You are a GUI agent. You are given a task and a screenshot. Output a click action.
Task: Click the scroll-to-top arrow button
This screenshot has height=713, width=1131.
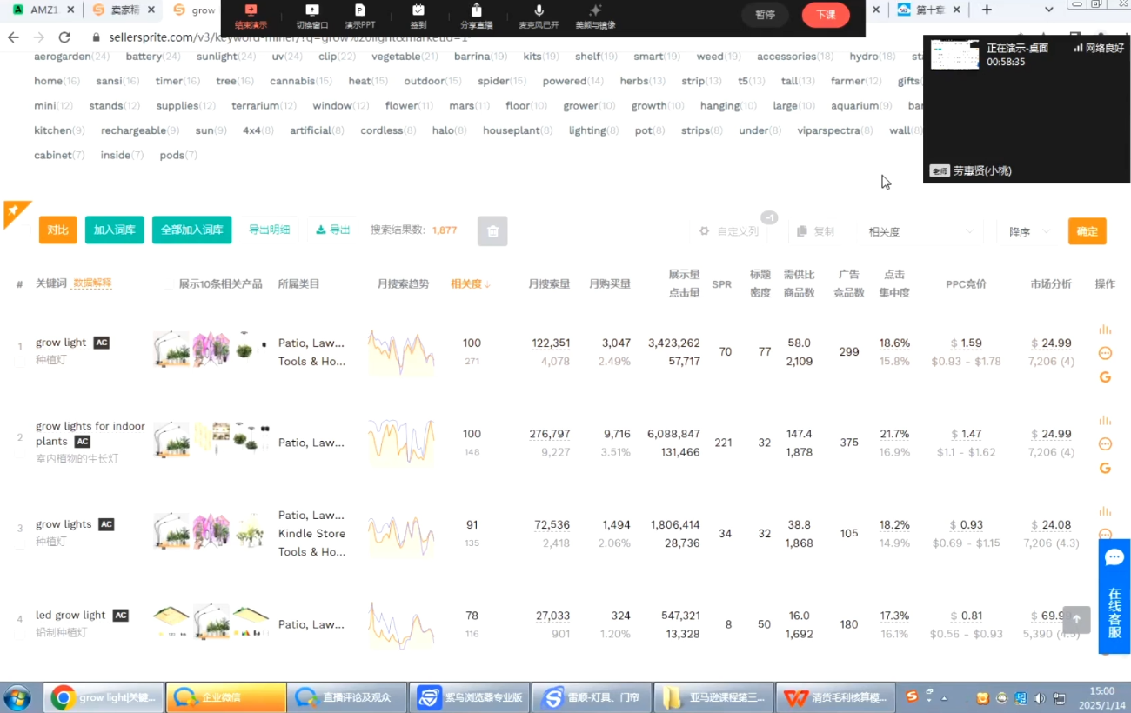click(1076, 620)
